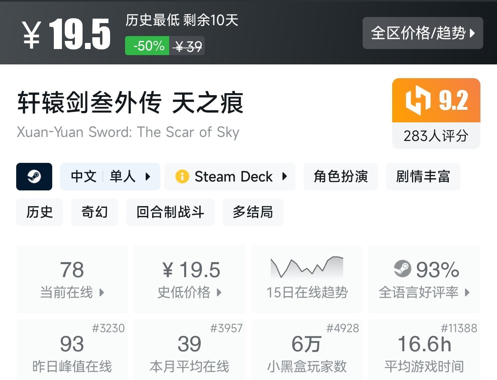View the 昨日峰值在线 peak stat
497x380 pixels.
72,350
